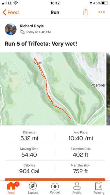Image resolution: width=110 pixels, height=195 pixels.
Task: Tap the Distance 5.12 mi stat
Action: [29, 136]
